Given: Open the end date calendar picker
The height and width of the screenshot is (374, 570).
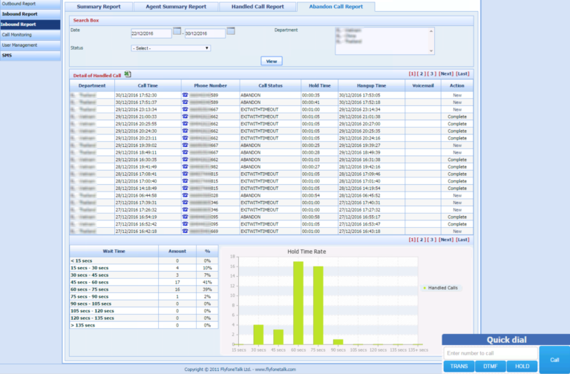Looking at the screenshot, I should 231,31.
